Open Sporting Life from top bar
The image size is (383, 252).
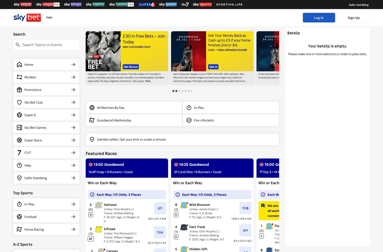tap(229, 5)
